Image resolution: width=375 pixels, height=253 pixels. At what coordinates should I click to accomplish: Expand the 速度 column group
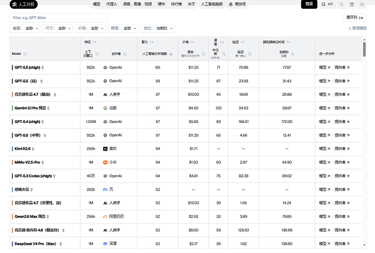coord(222,42)
